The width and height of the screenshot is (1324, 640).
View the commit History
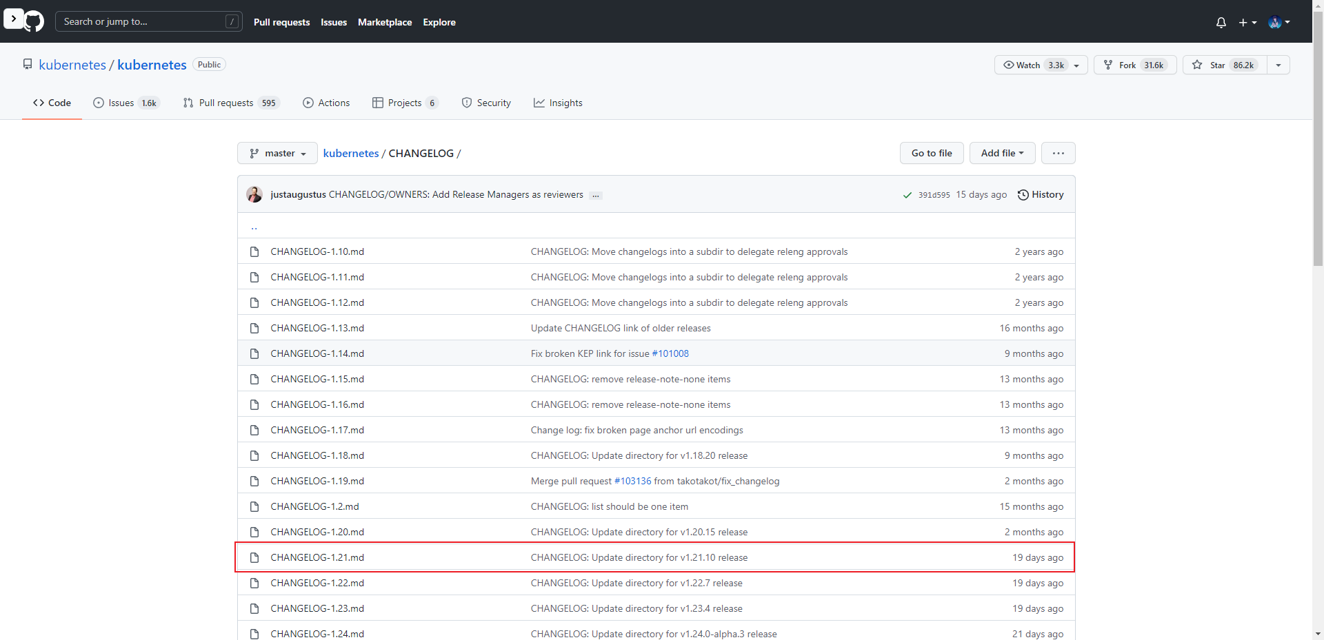click(x=1041, y=194)
